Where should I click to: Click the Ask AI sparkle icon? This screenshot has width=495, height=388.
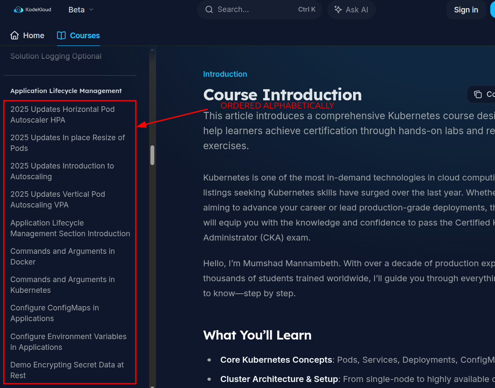click(338, 9)
